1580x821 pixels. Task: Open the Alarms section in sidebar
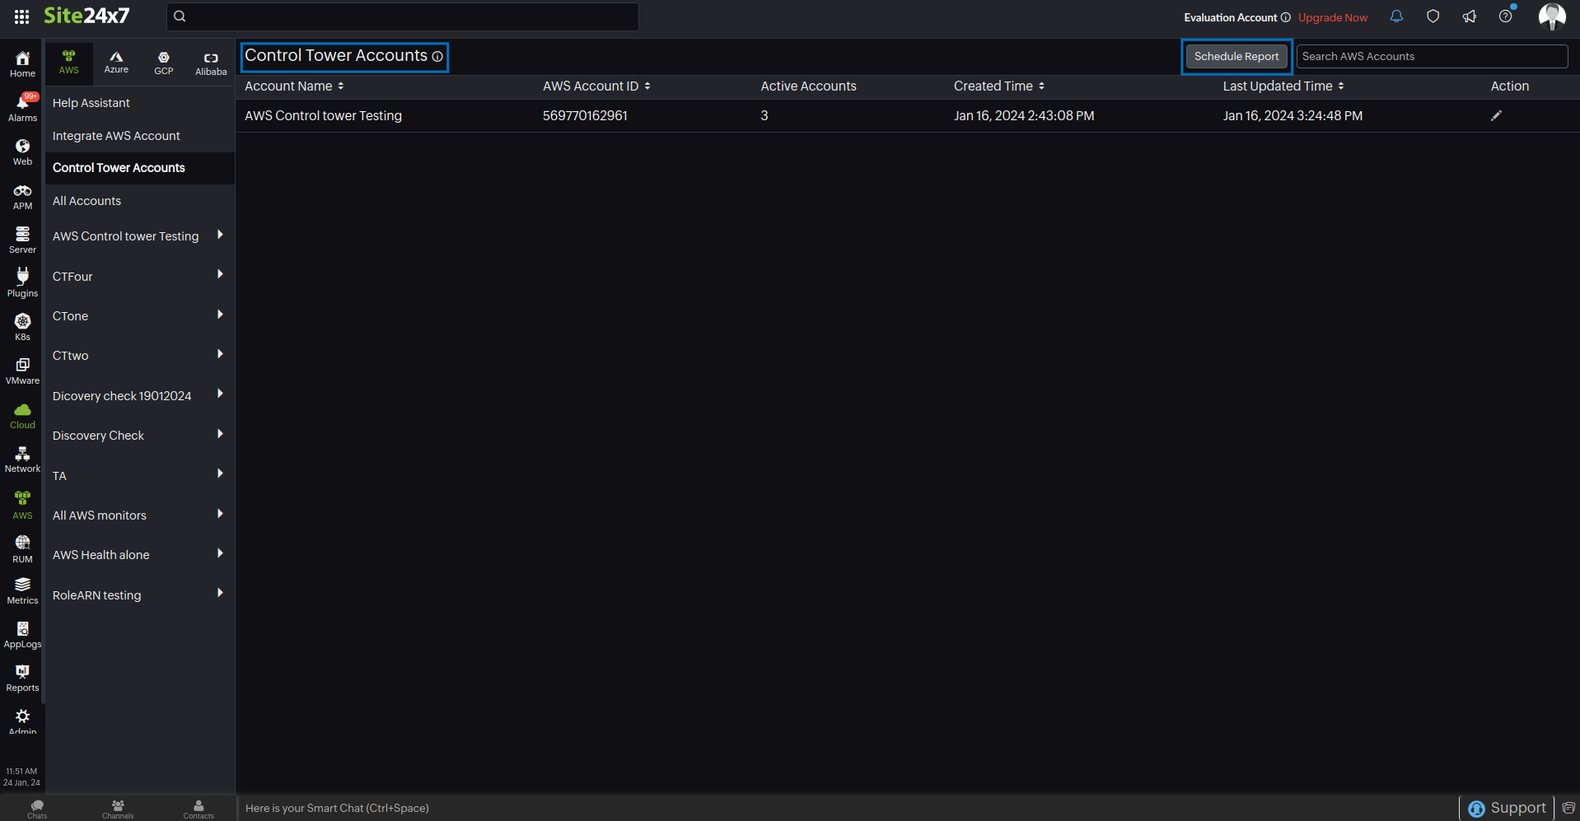click(22, 107)
